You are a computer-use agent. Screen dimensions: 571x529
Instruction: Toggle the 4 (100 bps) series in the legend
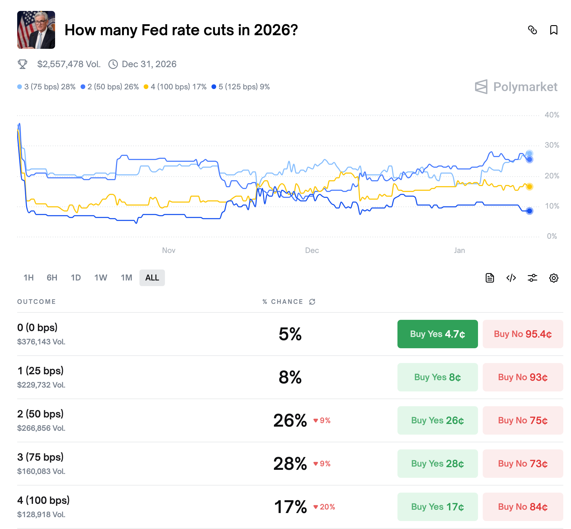pyautogui.click(x=175, y=87)
